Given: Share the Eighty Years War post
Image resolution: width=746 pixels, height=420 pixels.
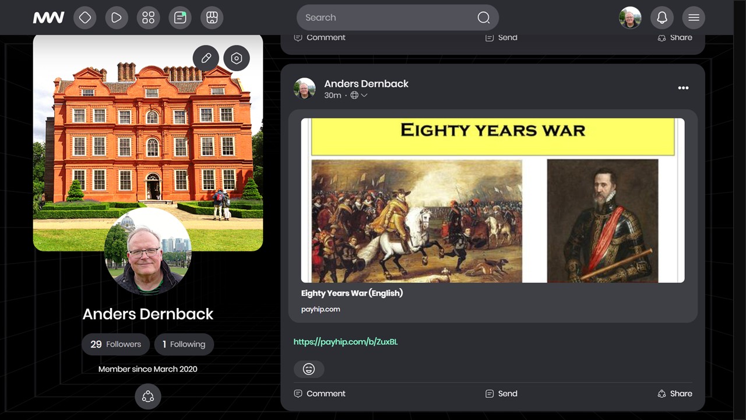Looking at the screenshot, I should [x=675, y=394].
